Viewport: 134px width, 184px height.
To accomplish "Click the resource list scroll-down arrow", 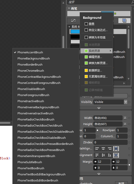I will pos(128,79).
